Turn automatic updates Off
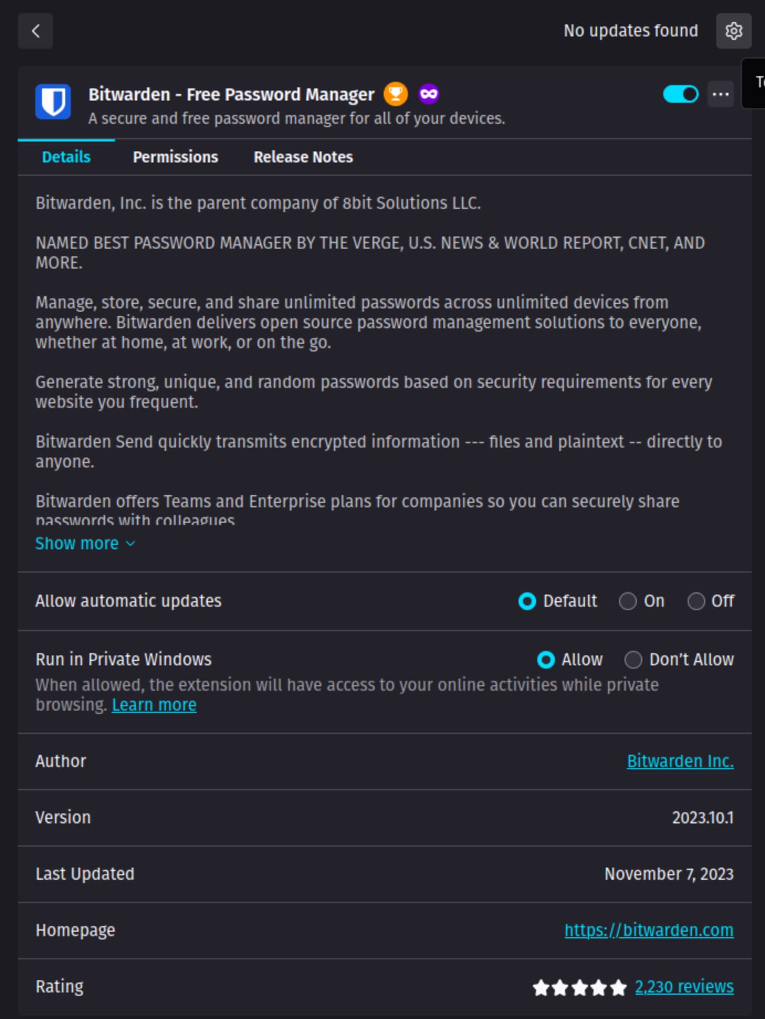Image resolution: width=765 pixels, height=1019 pixels. [696, 601]
